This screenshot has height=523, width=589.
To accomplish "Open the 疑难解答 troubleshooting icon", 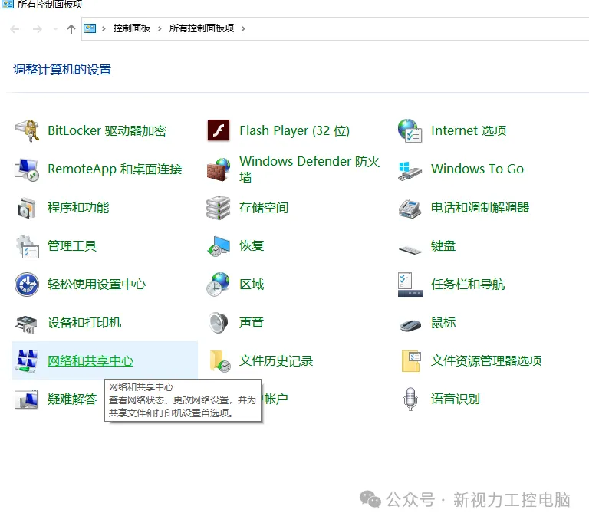I will point(26,399).
